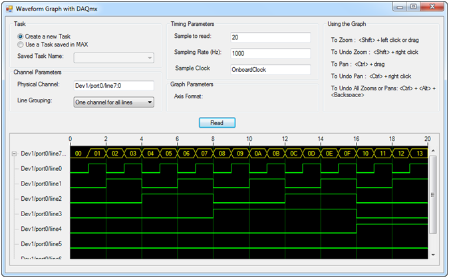Collapse the Dev1/port0/line7 tree node
This screenshot has width=449, height=278.
point(15,154)
